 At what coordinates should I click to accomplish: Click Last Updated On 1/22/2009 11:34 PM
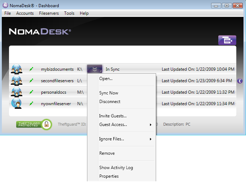198,103
